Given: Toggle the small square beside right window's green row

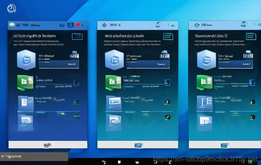Looking at the screenshot, I should [x=253, y=83].
